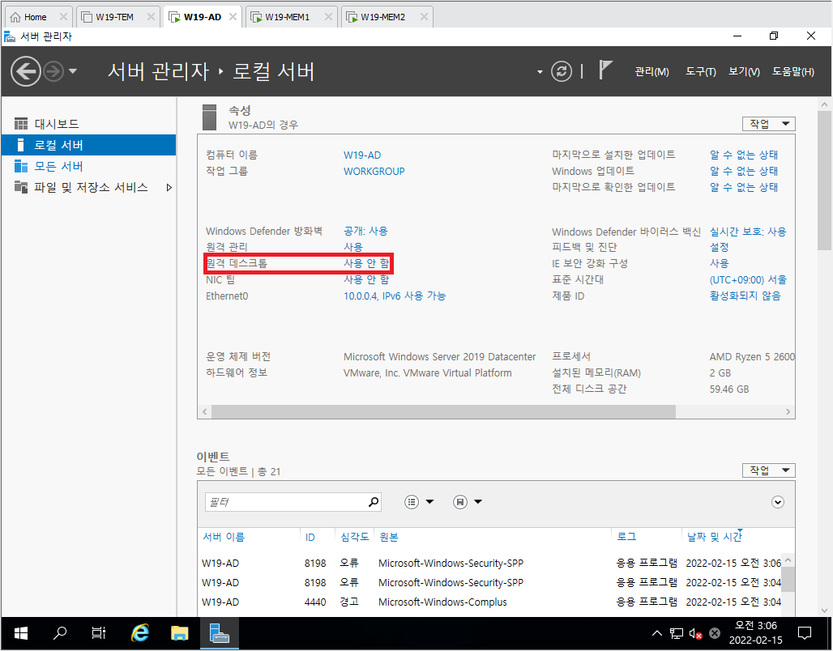Click 활성화되지 않음 product ID link
The height and width of the screenshot is (651, 833).
745,296
